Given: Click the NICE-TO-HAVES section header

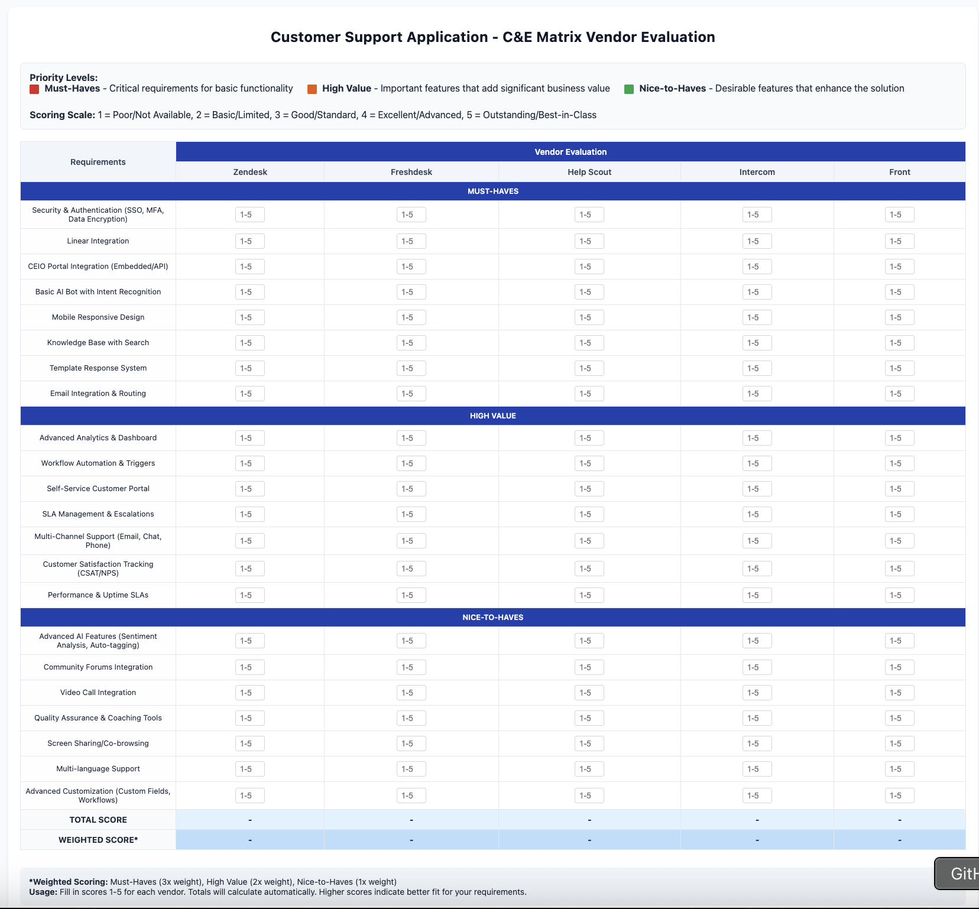Looking at the screenshot, I should coord(493,618).
